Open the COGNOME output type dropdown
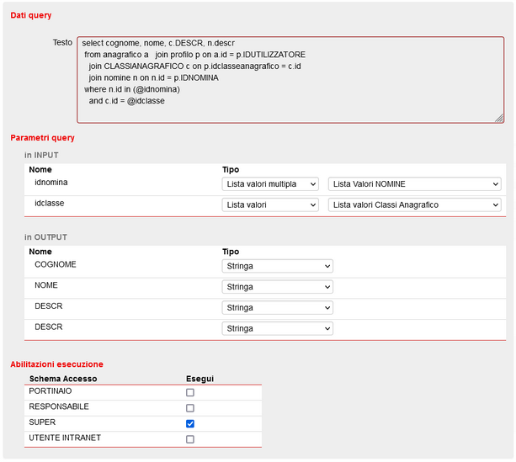The image size is (516, 462). [278, 266]
